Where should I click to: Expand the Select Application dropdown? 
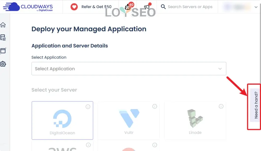pyautogui.click(x=129, y=69)
